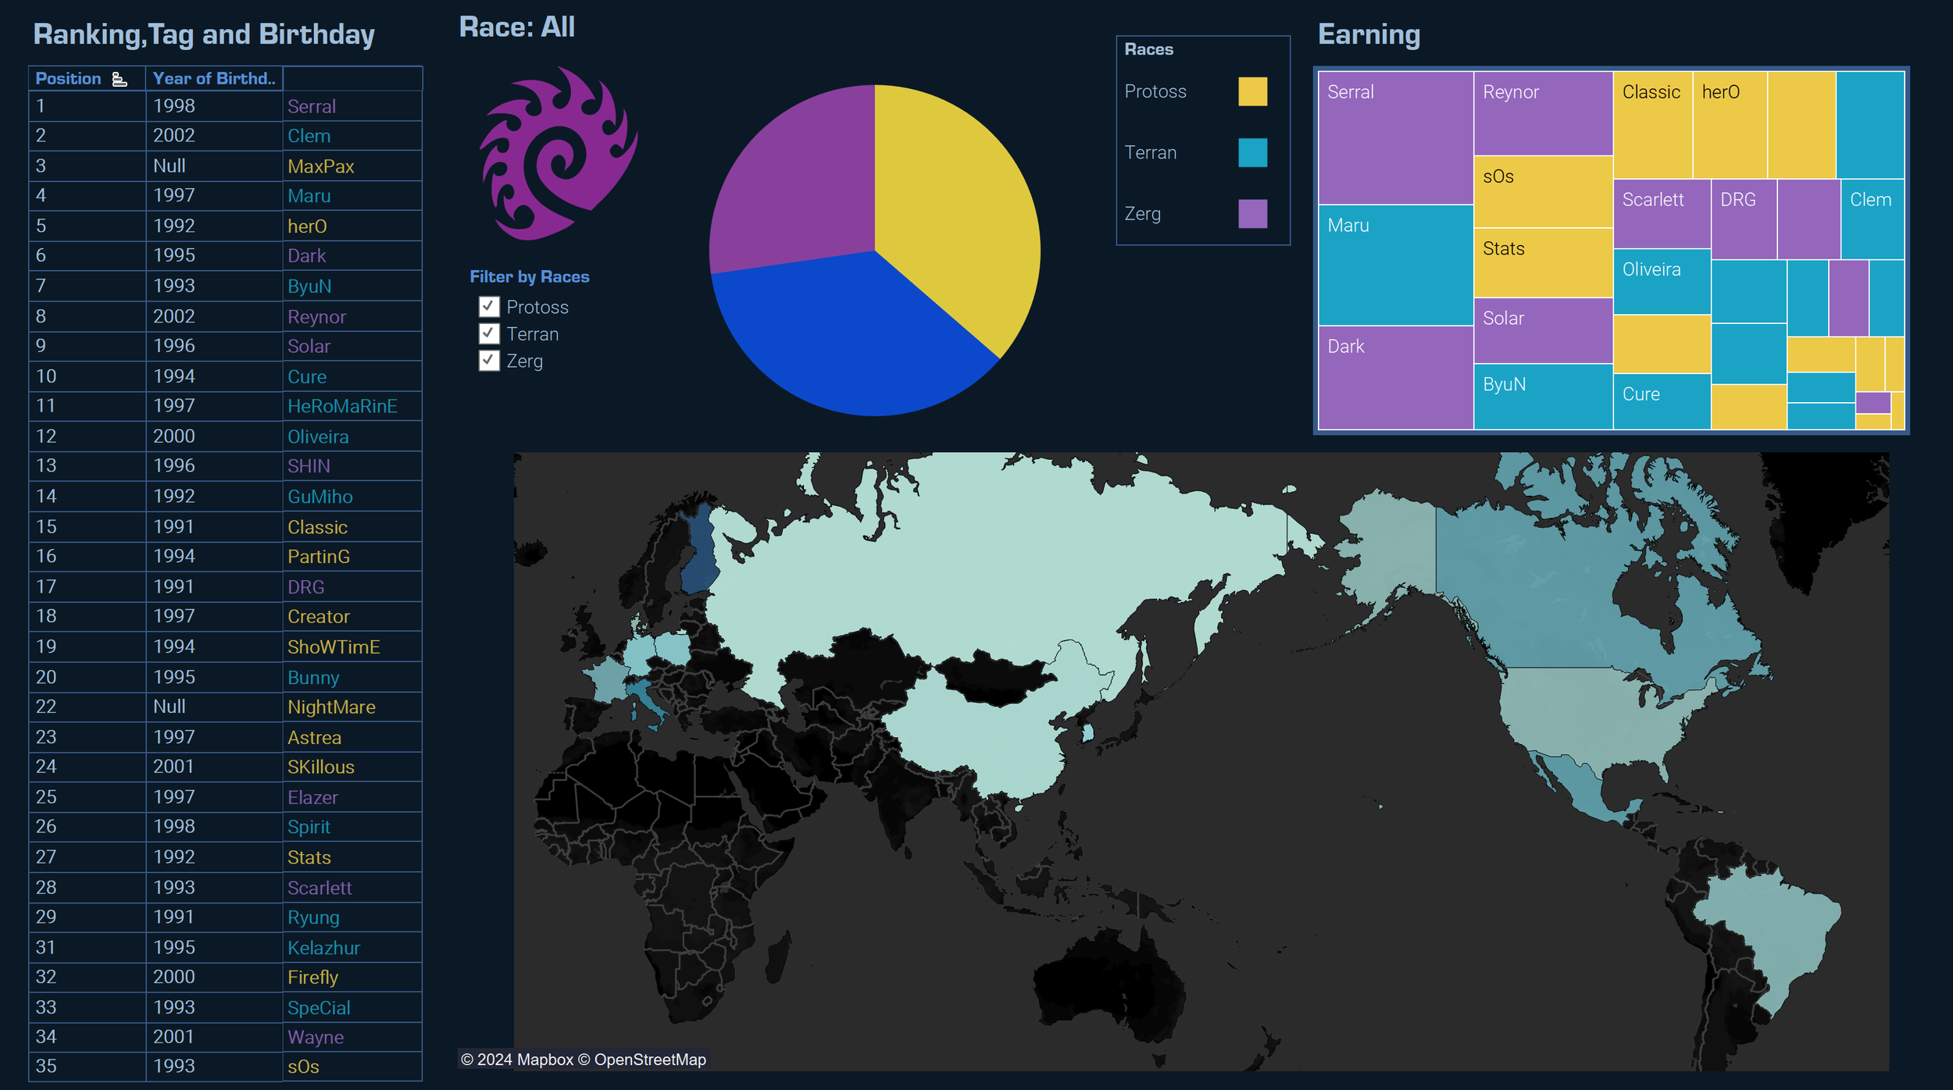1953x1090 pixels.
Task: Select the Maru tile in Earning treemap
Action: click(1395, 265)
